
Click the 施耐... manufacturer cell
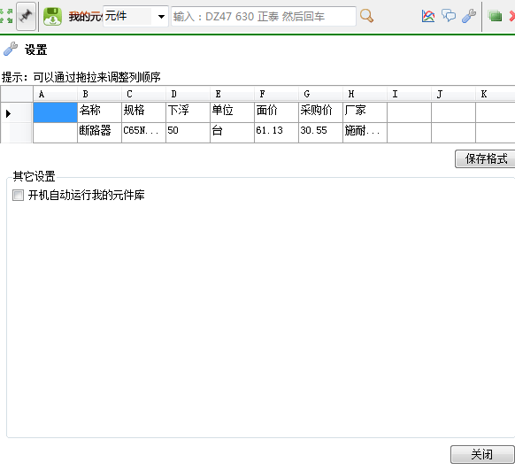pyautogui.click(x=365, y=133)
